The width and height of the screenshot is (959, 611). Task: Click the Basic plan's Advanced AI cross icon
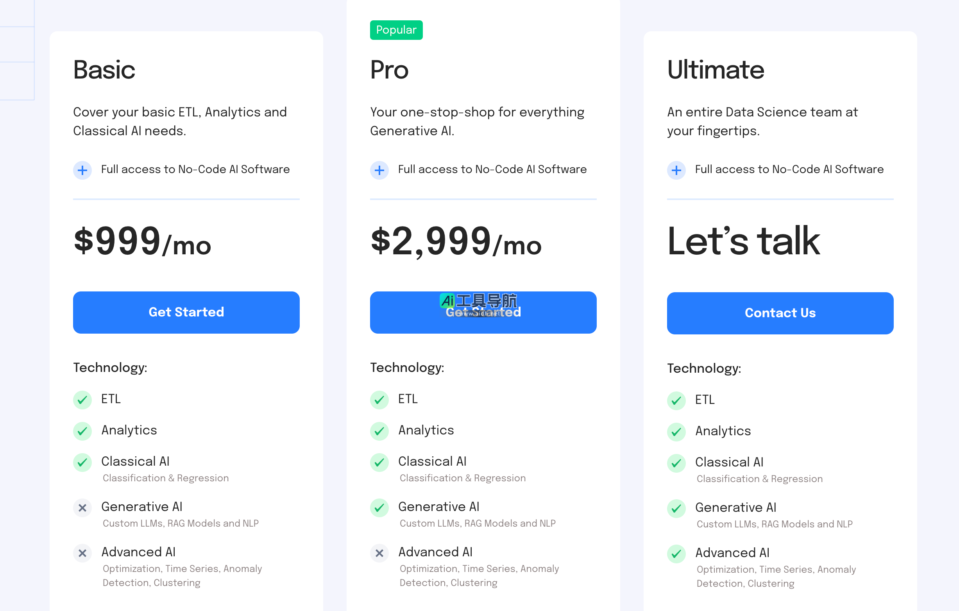[82, 553]
